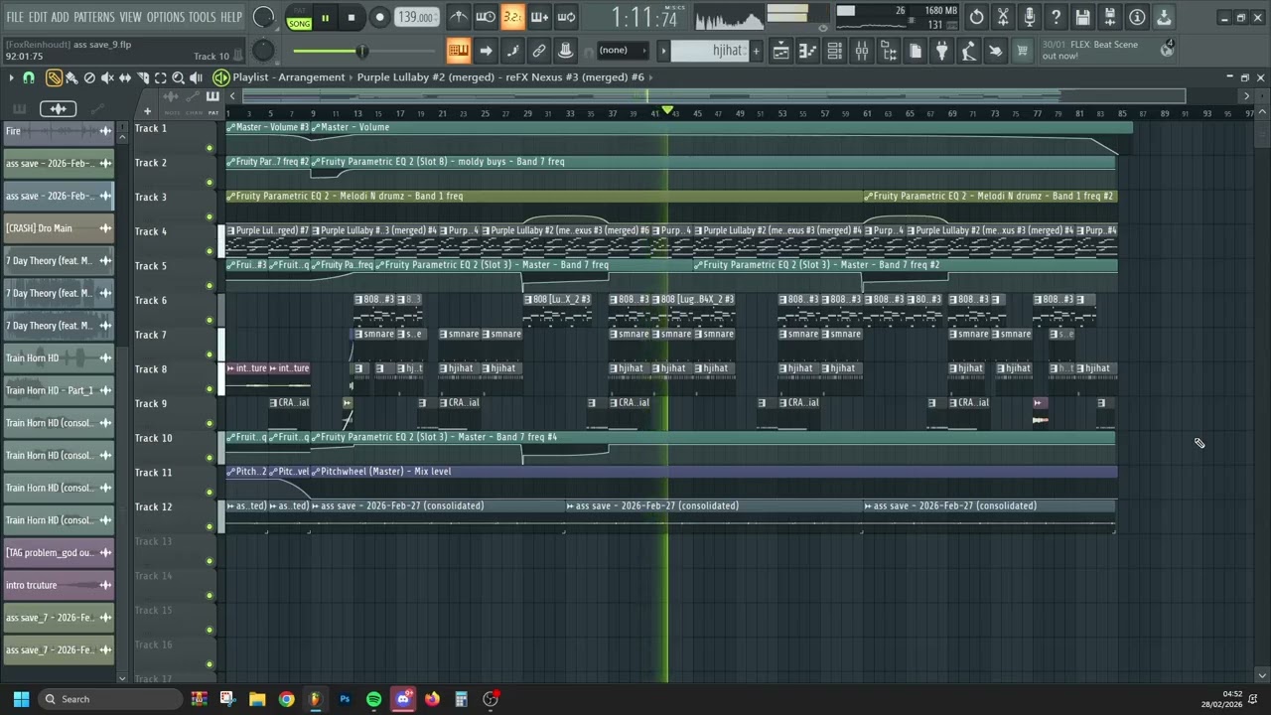This screenshot has width=1271, height=715.
Task: Open the hjihat pattern selector dropdown
Action: 709,51
